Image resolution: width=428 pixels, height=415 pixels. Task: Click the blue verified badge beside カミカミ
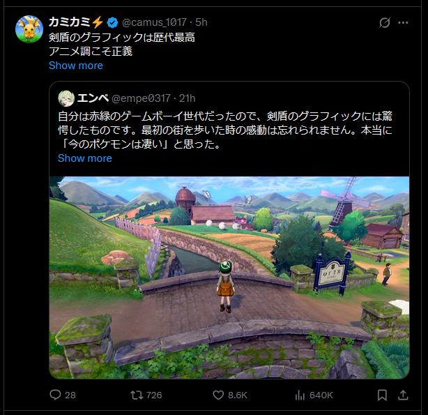[x=112, y=22]
